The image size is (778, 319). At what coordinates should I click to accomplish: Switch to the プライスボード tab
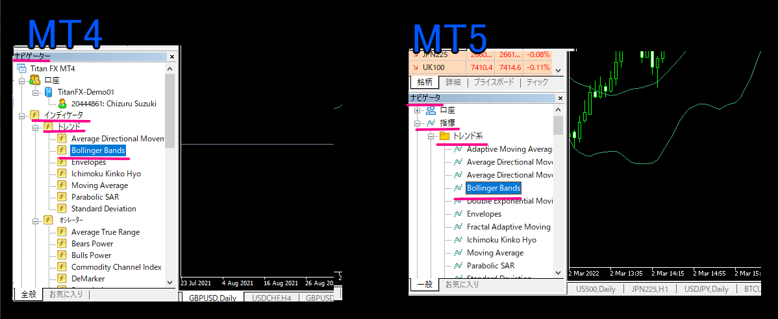[494, 82]
